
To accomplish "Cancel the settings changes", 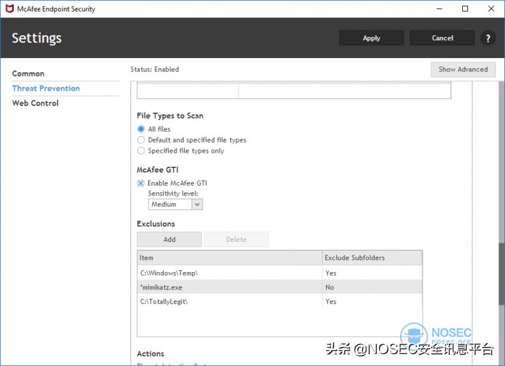I will coord(442,38).
